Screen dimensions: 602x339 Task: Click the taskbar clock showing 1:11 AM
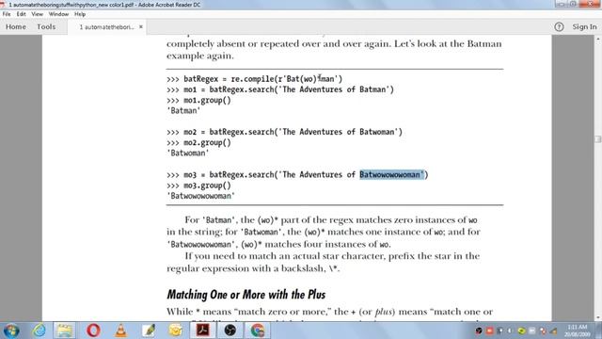click(x=577, y=331)
